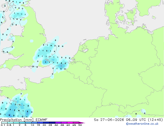
Task: Click the '4' precipitation value near the Thames estuary
Action: pos(46,62)
